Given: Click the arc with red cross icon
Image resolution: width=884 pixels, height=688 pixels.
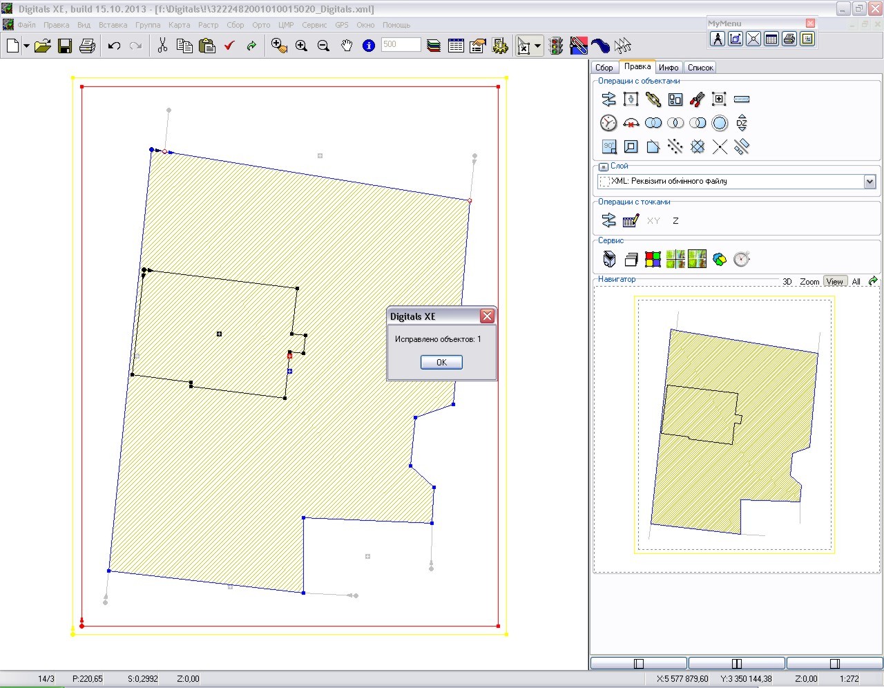Looking at the screenshot, I should [631, 123].
